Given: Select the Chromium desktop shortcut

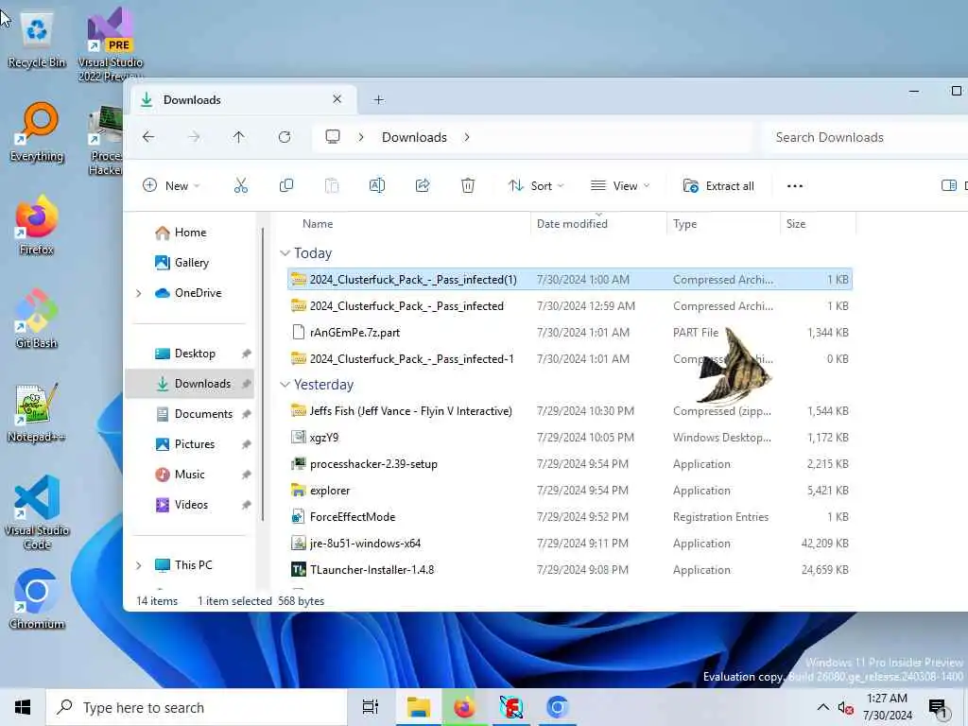Looking at the screenshot, I should coord(37,598).
